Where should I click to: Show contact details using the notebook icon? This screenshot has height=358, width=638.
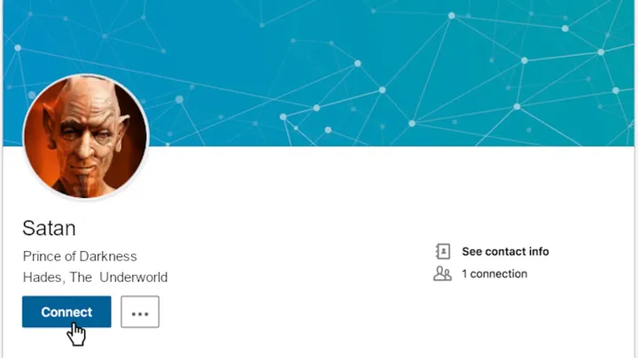(x=443, y=252)
